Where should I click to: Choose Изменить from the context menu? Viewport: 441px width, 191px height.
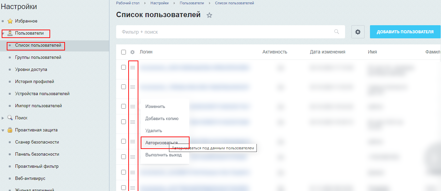click(x=155, y=107)
